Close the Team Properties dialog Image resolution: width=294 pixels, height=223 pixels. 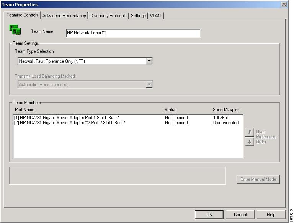(284, 4)
